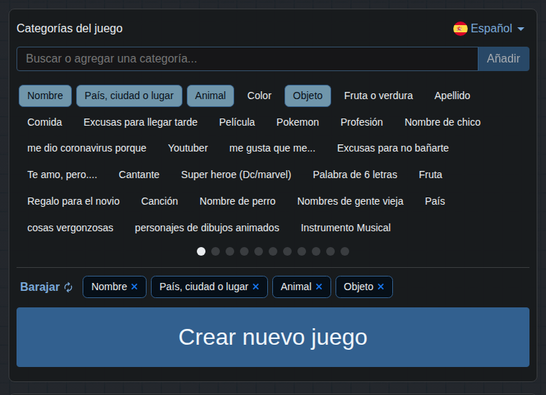
Task: Select the me gusta que me... category
Action: coord(272,148)
